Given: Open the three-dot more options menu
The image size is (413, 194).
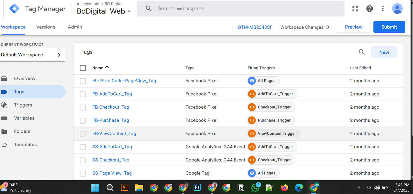Looking at the screenshot, I should coord(383,9).
